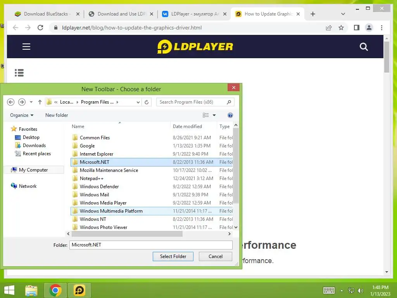
Task: Open network status icon in tray
Action: pos(351,290)
